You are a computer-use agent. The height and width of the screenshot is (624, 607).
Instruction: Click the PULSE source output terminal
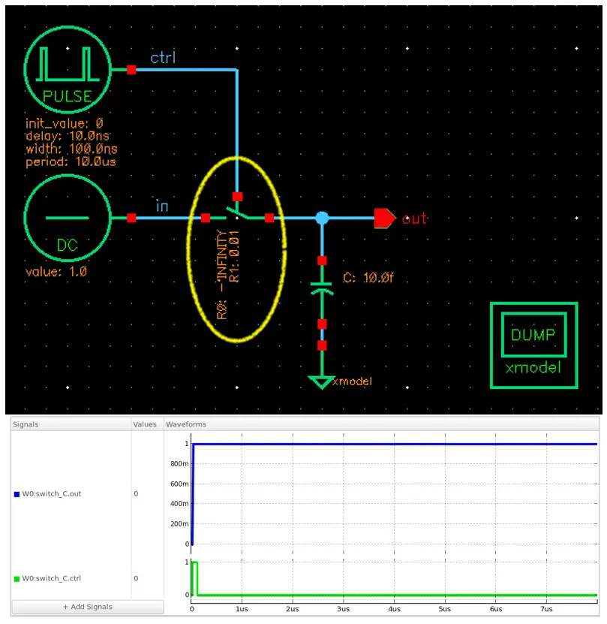pos(131,70)
